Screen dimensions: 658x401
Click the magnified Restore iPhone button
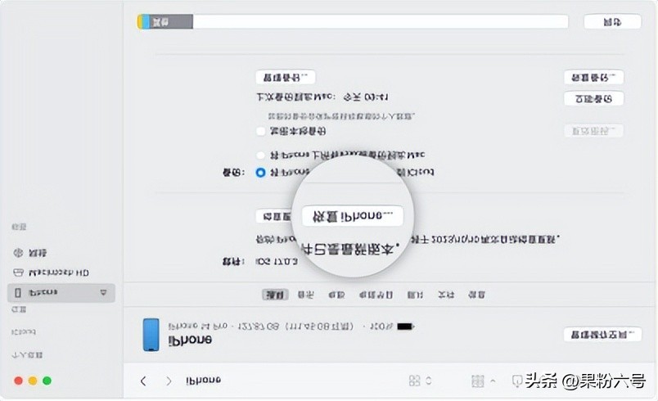[353, 216]
